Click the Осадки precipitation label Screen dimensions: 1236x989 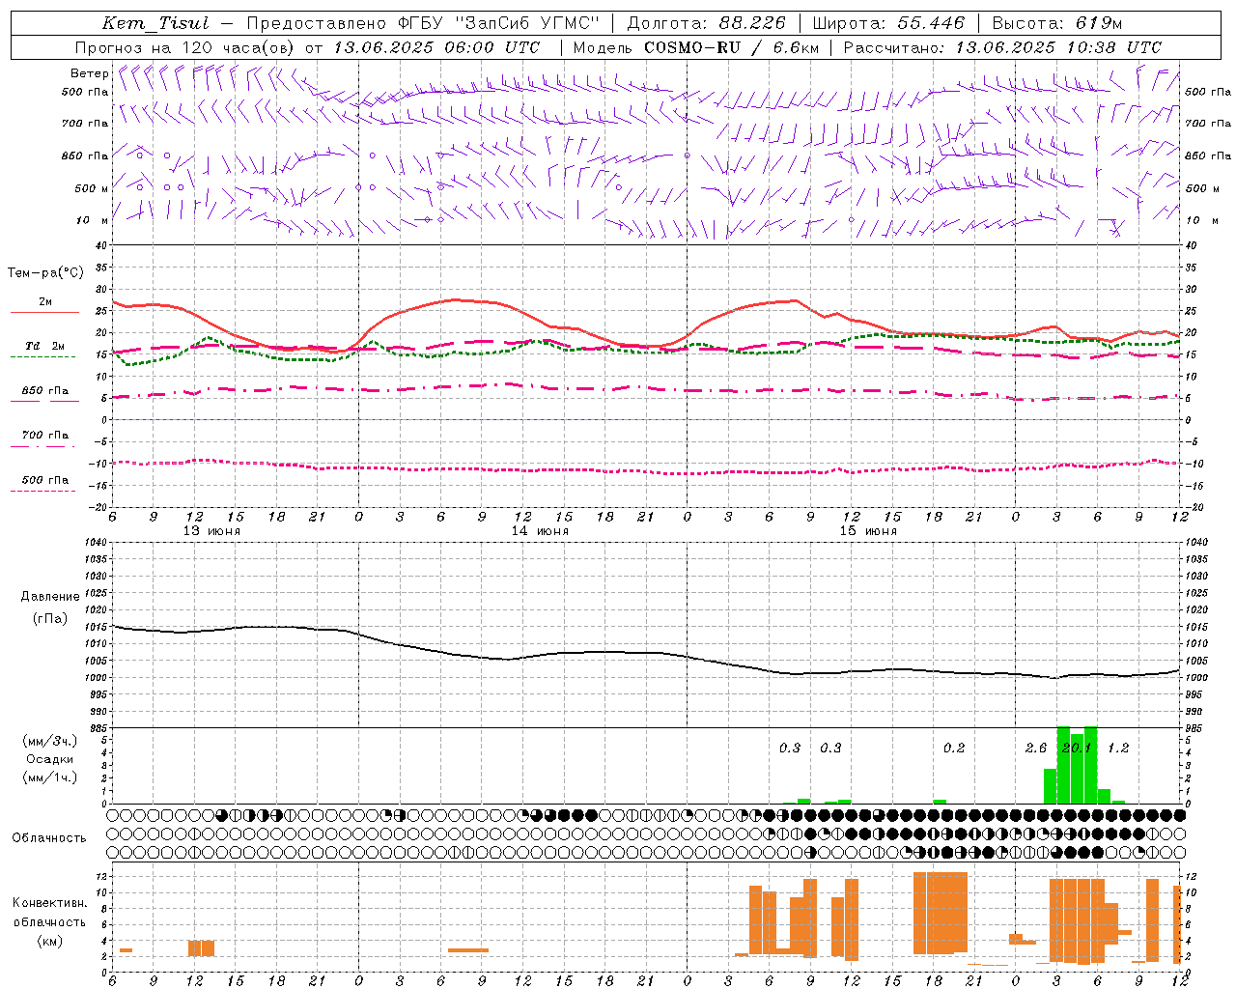tap(50, 759)
